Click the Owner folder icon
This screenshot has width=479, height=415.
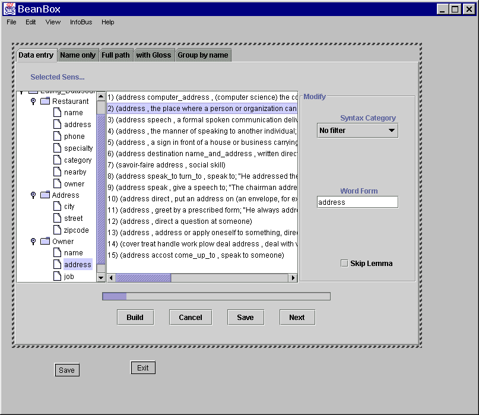tap(45, 242)
